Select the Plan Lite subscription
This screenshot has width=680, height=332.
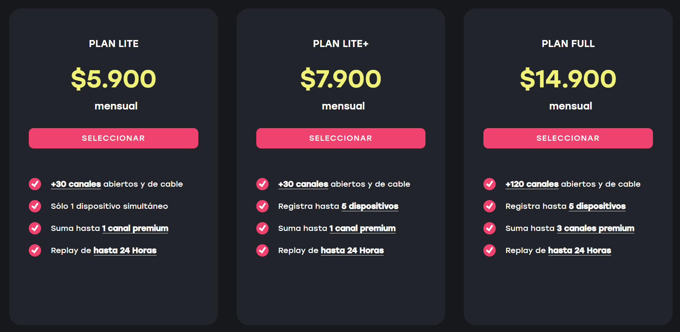(x=113, y=138)
